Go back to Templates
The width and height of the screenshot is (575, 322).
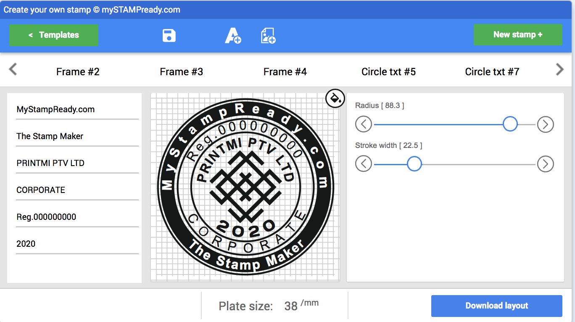(x=54, y=35)
